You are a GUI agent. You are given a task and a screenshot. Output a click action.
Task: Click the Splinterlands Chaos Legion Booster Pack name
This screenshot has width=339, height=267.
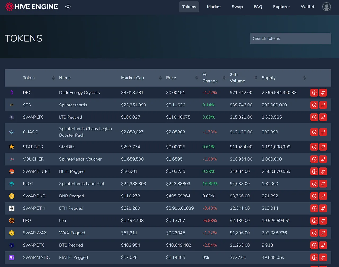[x=86, y=132]
